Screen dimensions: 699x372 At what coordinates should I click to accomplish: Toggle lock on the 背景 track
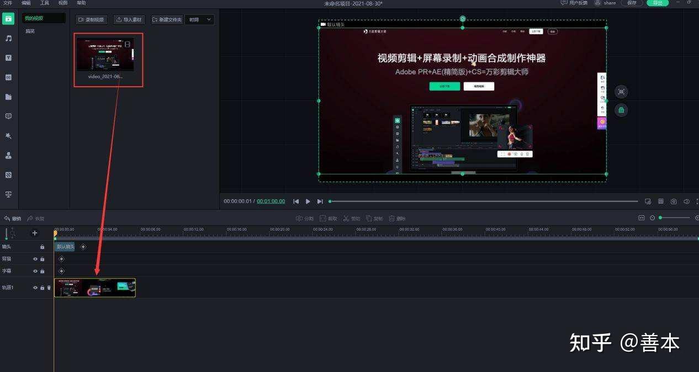(x=42, y=259)
